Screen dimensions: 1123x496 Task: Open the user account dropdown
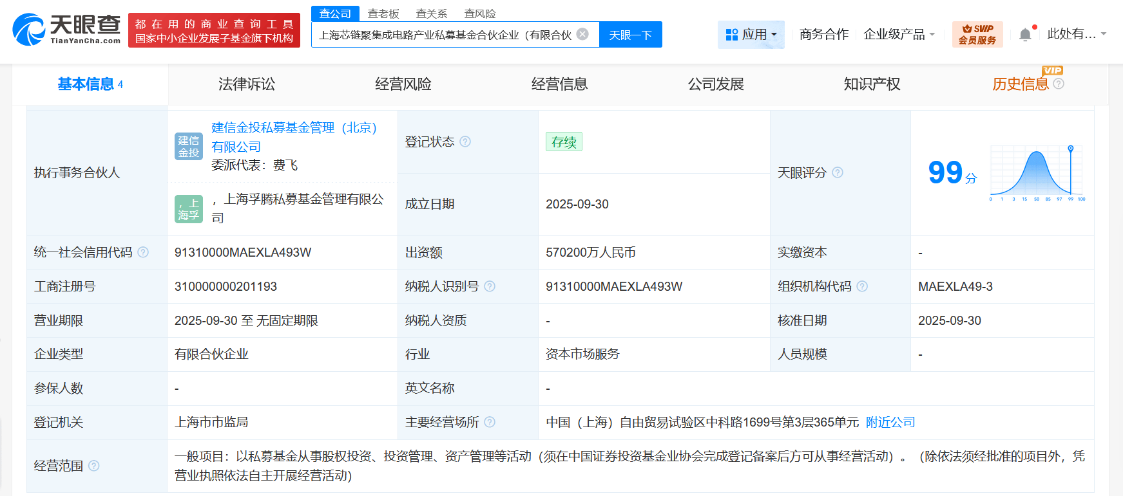1076,34
